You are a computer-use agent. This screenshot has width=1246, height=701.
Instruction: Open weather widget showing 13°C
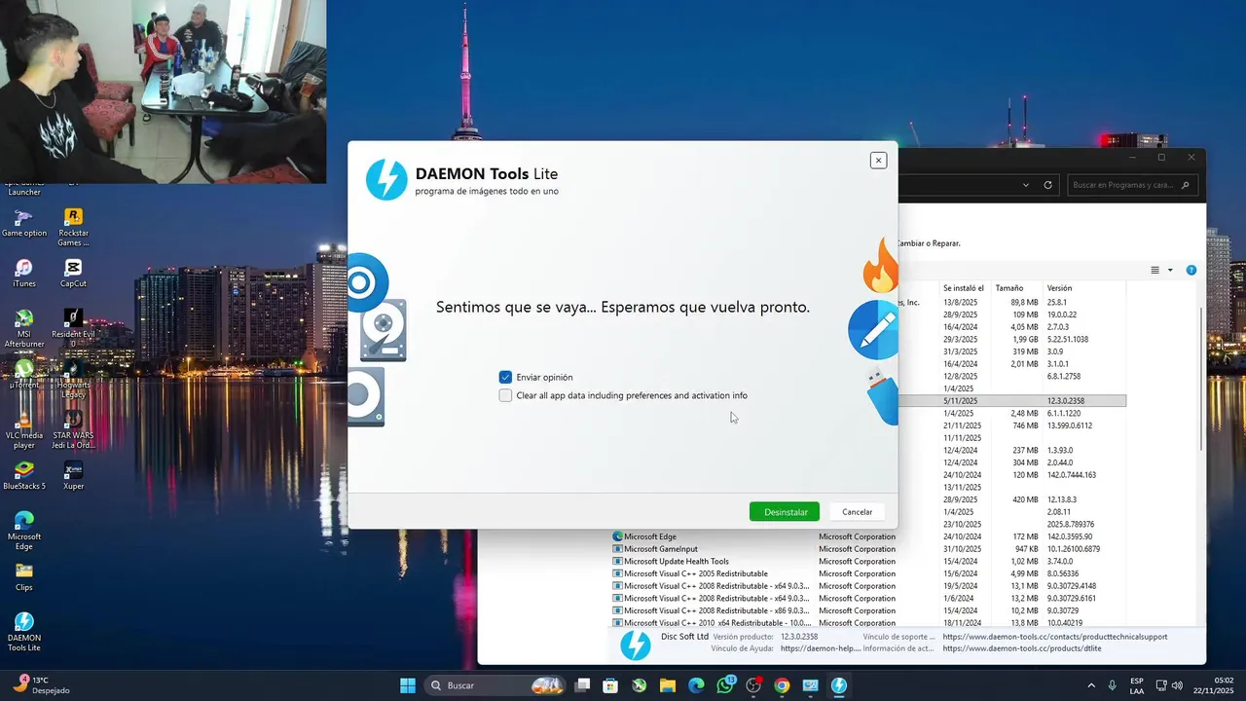[x=41, y=685]
